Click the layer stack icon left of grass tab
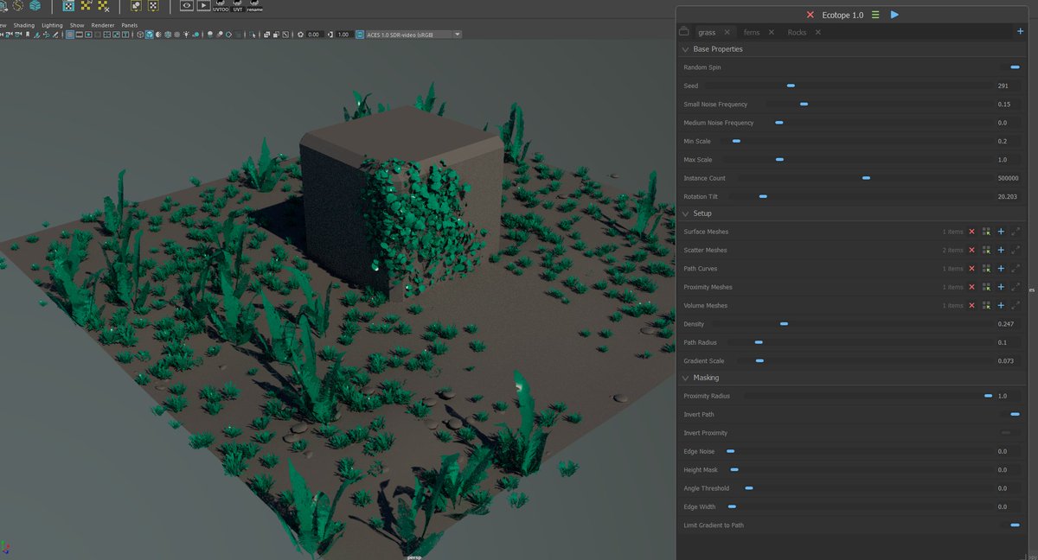Viewport: 1038px width, 560px height. click(x=685, y=32)
